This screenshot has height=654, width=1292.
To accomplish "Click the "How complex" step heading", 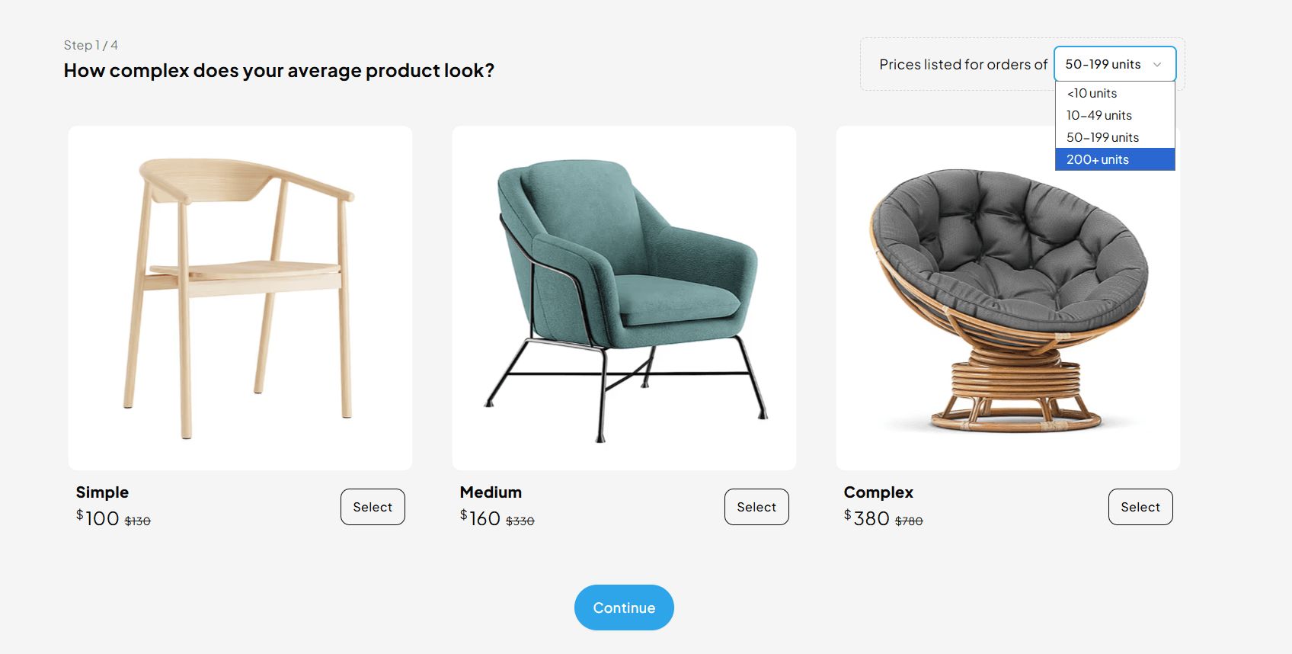I will pos(279,69).
